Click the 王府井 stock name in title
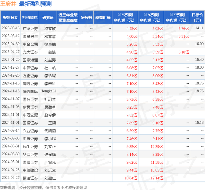The image size is (205, 190). tap(8, 4)
